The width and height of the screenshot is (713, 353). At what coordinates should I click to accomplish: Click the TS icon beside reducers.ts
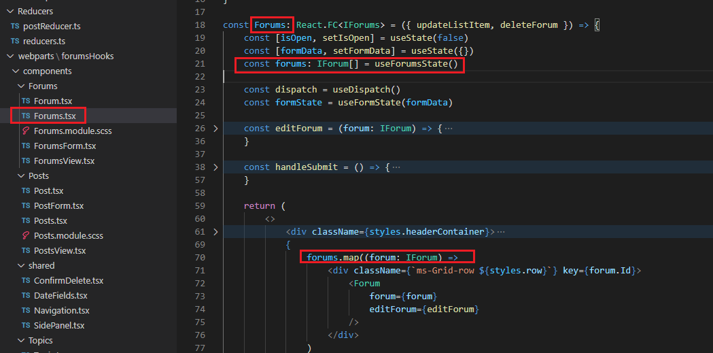click(15, 41)
